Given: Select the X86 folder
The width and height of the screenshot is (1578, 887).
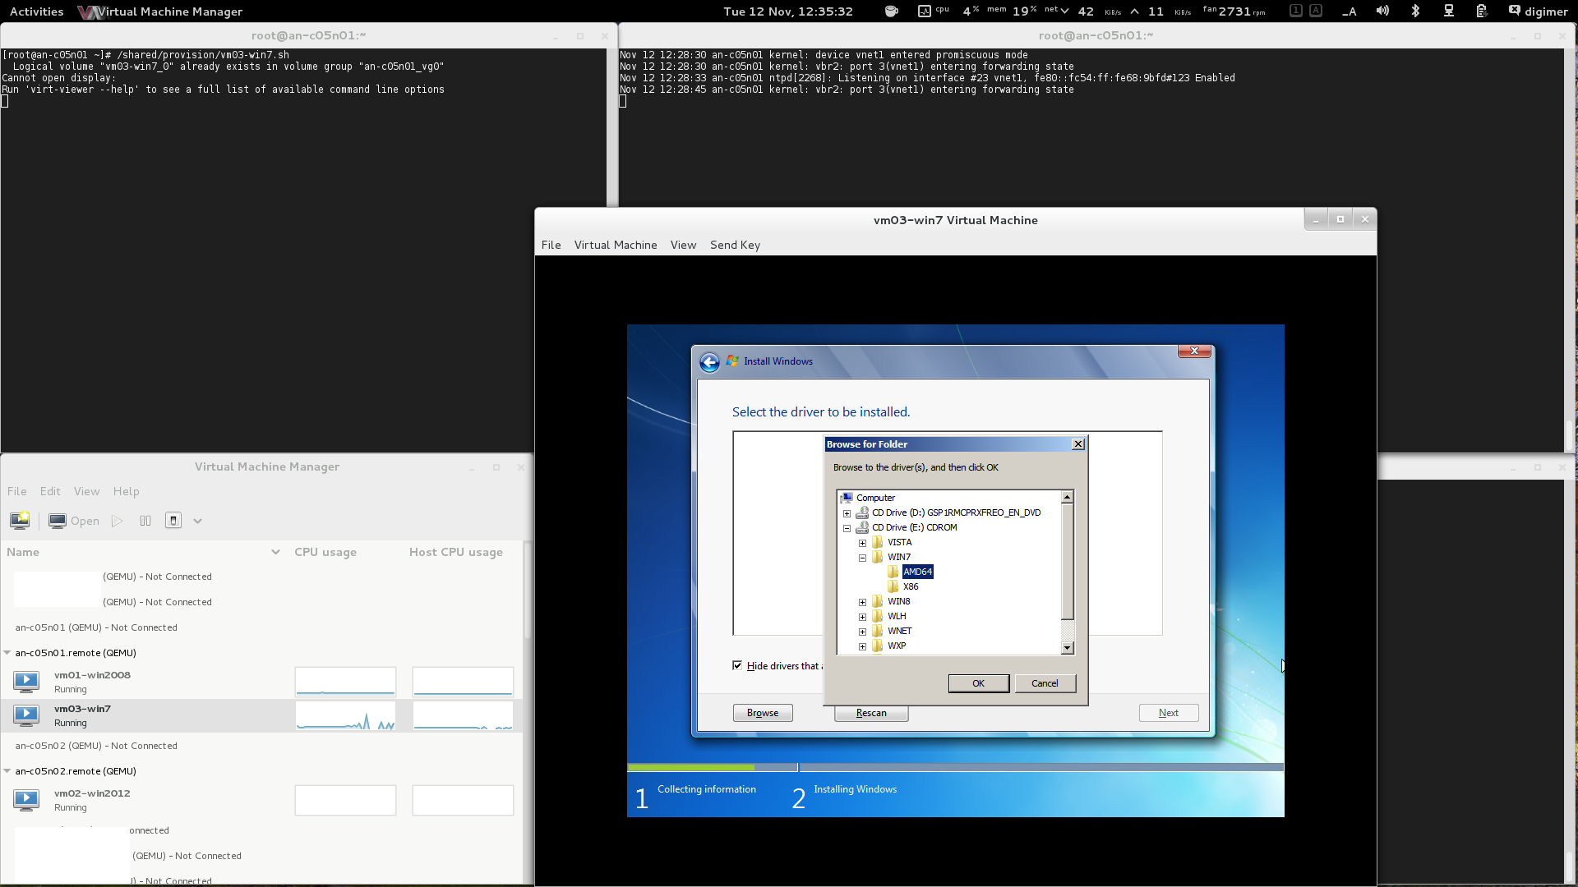Looking at the screenshot, I should point(911,586).
